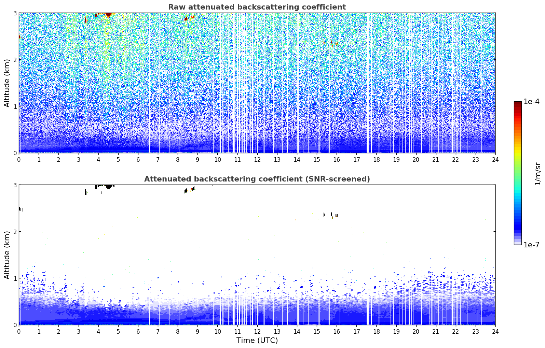The width and height of the screenshot is (545, 348).
Task: Click hour tick '9' under the bottom plot
Action: pos(197,331)
